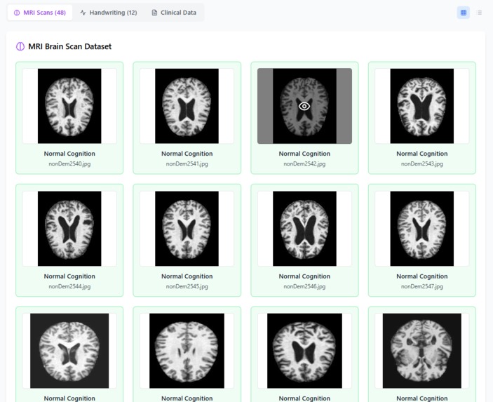Screen dimensions: 493x402
Task: Switch to grid view layout
Action: tap(463, 13)
